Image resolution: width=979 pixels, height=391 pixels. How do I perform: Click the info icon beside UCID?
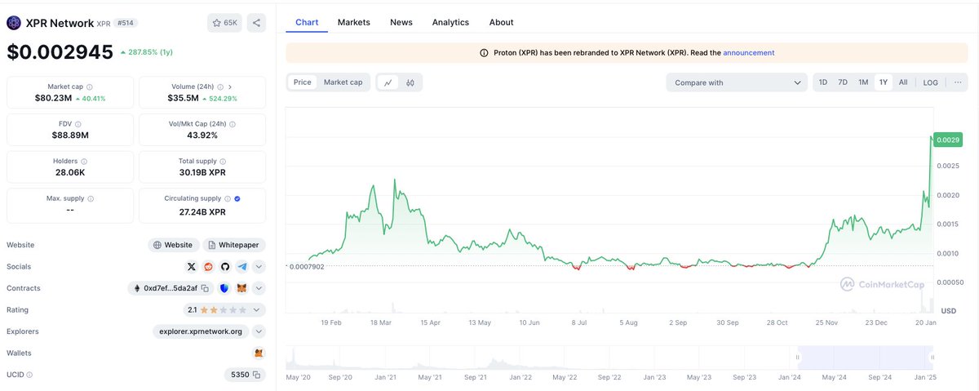[30, 375]
